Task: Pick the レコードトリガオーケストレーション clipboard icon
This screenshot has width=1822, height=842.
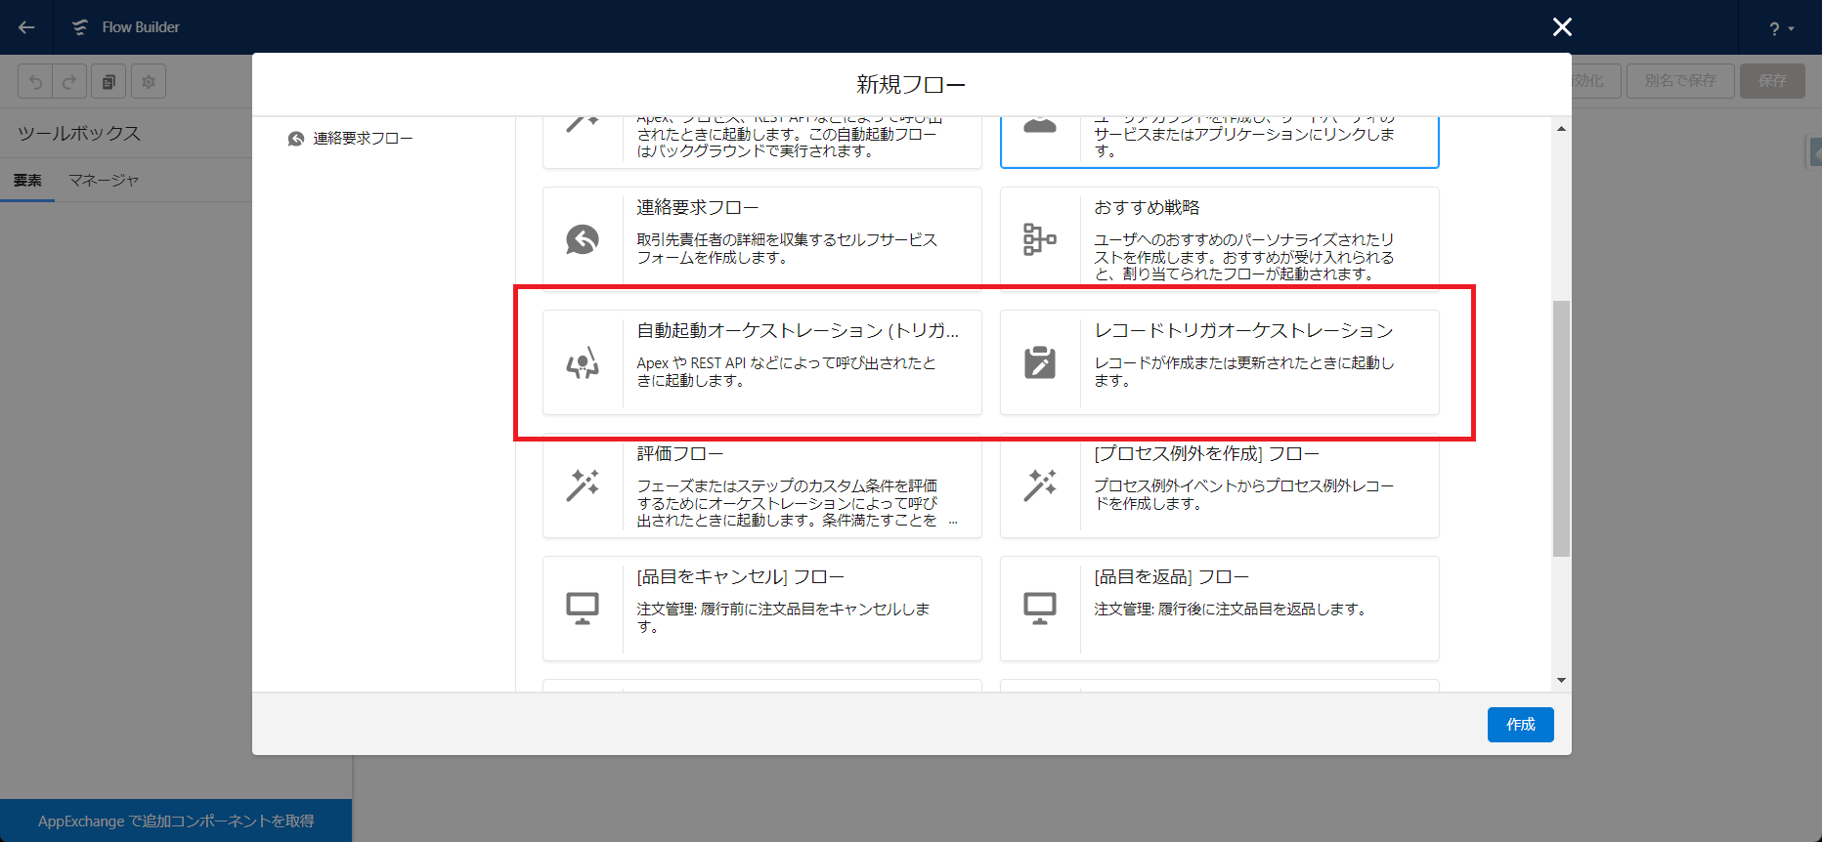Action: coord(1039,362)
